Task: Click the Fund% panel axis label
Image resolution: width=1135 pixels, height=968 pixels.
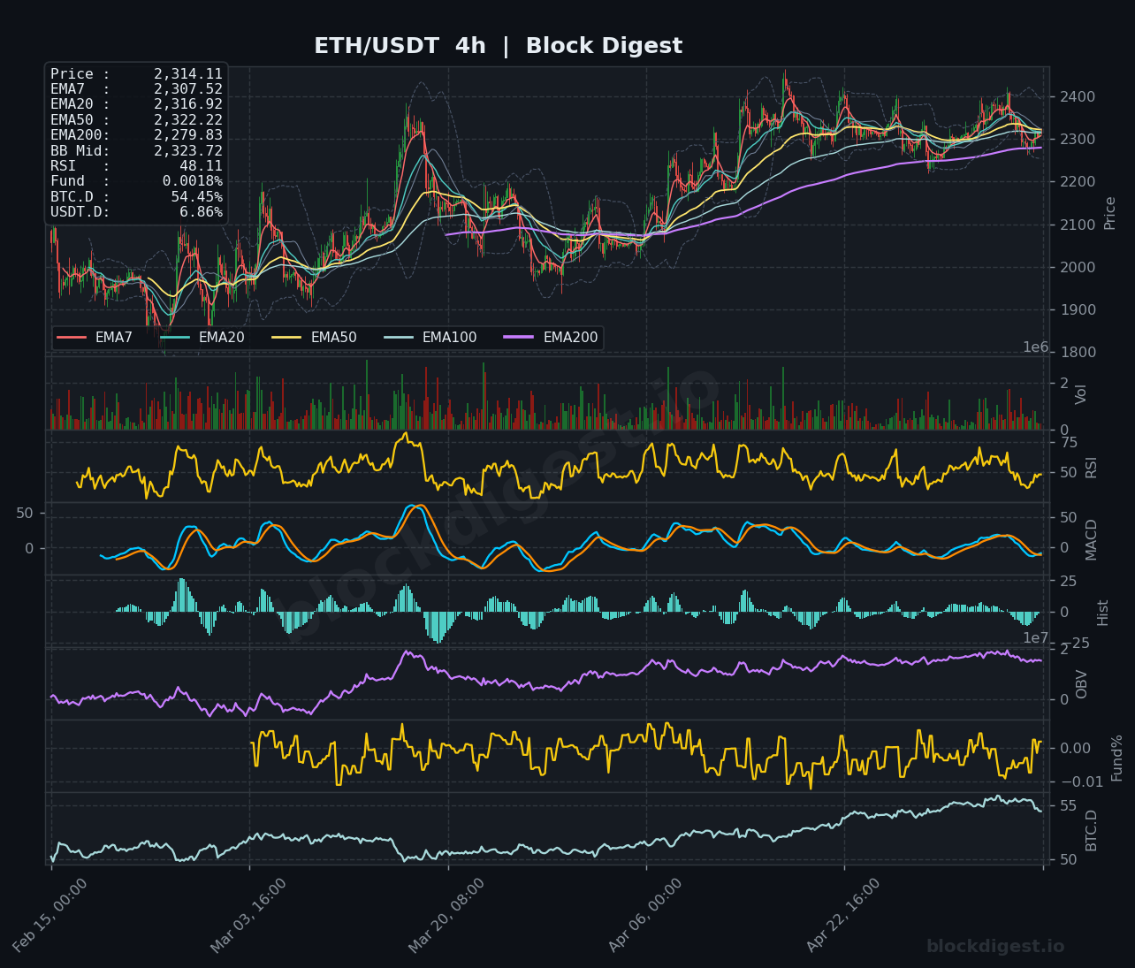Action: pyautogui.click(x=1116, y=758)
